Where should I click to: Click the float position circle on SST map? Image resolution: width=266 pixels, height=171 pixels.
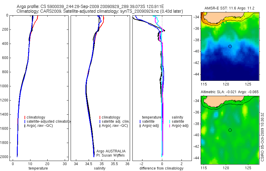tap(230, 46)
